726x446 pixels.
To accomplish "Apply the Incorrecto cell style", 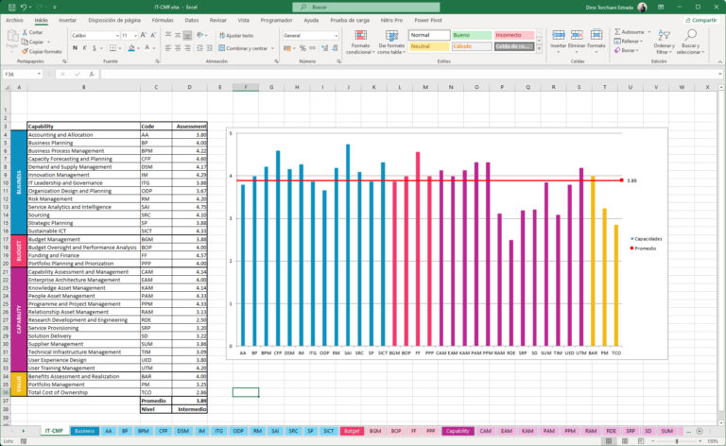I will click(514, 35).
